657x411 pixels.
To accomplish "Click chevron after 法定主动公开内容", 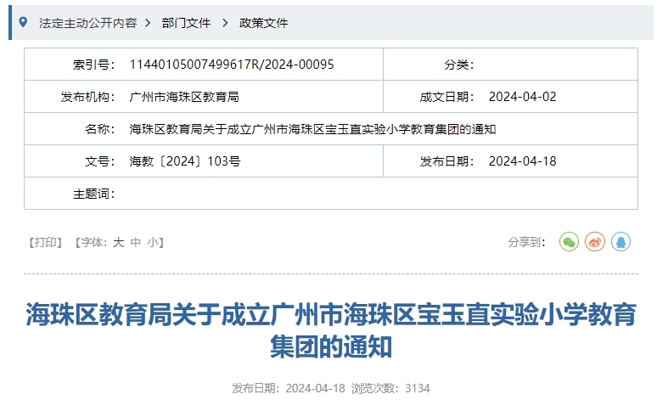I will [x=147, y=23].
